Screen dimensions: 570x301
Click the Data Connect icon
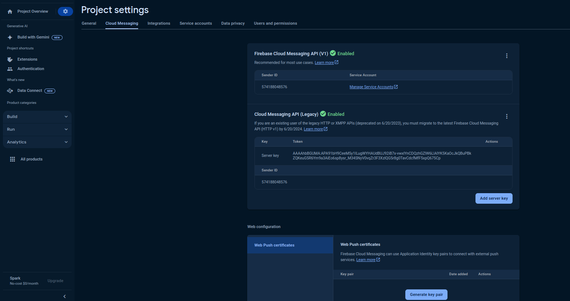(10, 91)
